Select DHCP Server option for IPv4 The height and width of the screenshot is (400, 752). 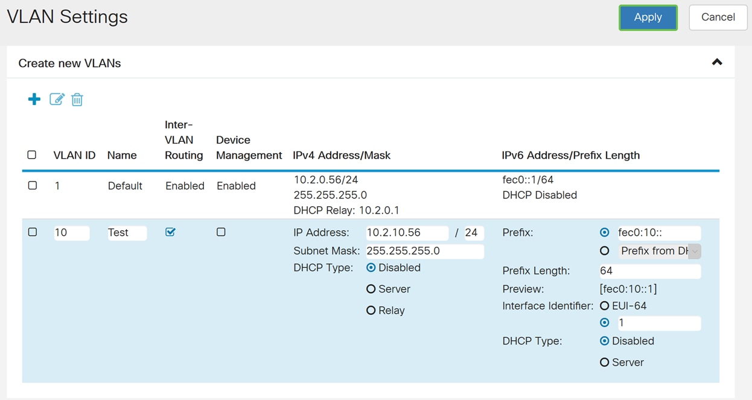[372, 289]
